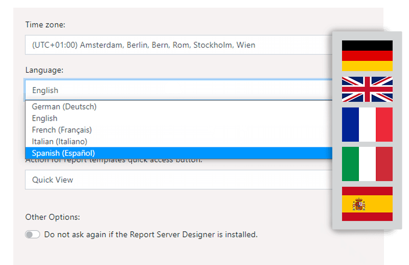
Task: Toggle the Report Server Designer prompt switch
Action: point(33,234)
